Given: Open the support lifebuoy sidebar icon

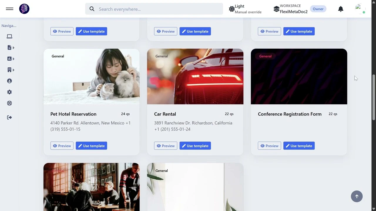Looking at the screenshot, I should tap(9, 103).
